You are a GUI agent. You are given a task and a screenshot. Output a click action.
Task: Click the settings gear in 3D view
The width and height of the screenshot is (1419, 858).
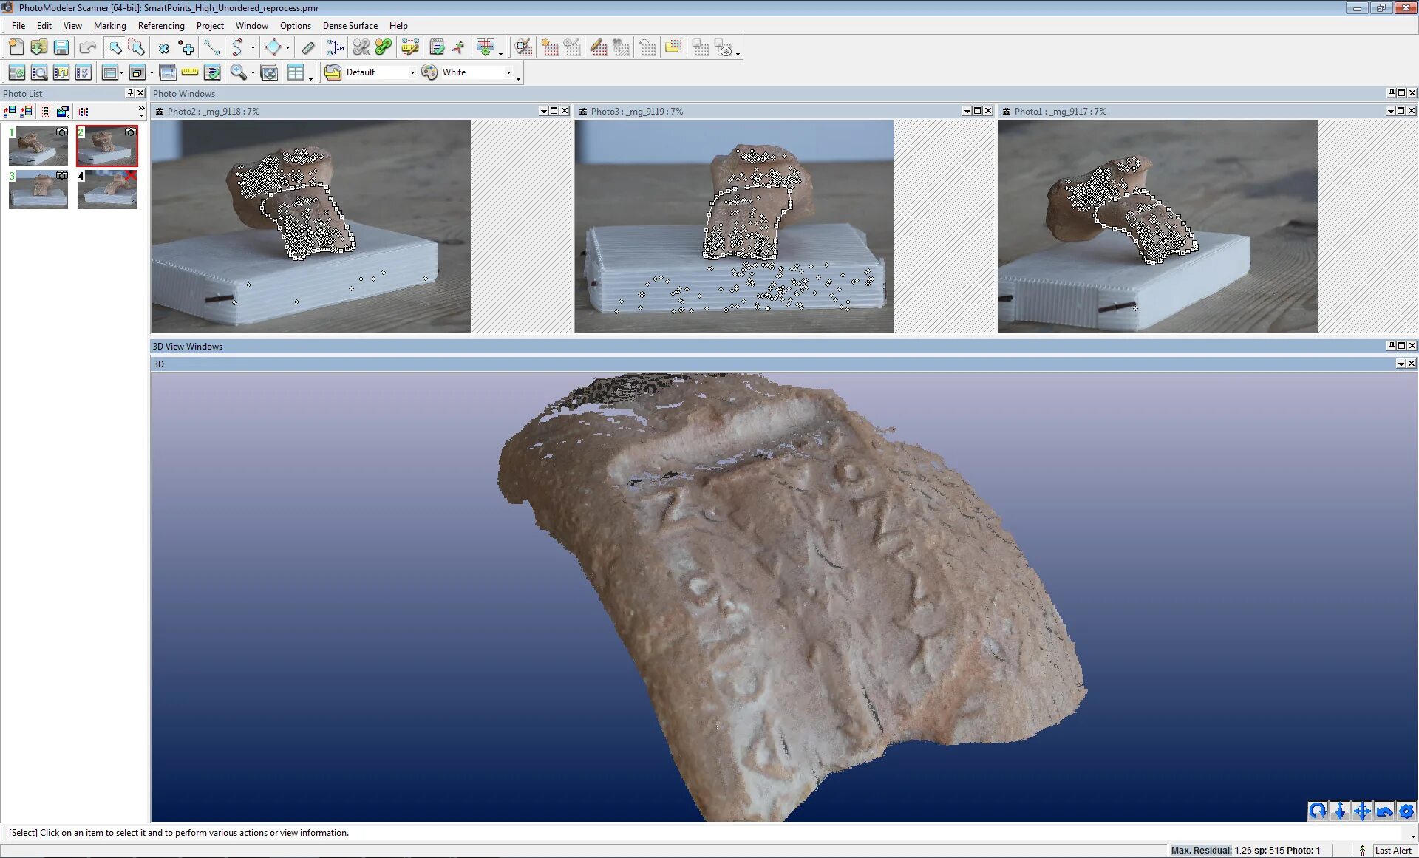point(1406,811)
